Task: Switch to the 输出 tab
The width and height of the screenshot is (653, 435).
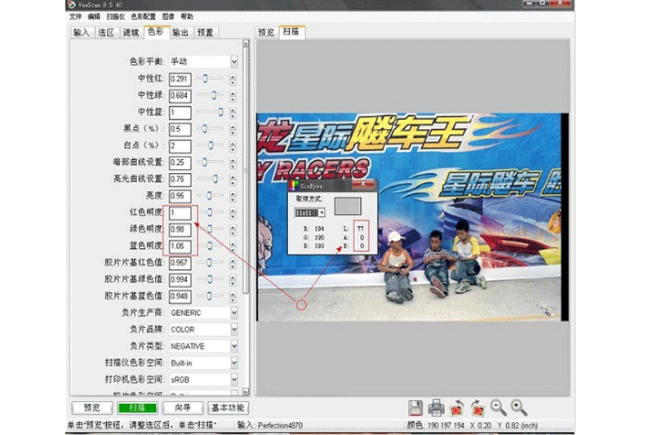Action: click(x=180, y=33)
